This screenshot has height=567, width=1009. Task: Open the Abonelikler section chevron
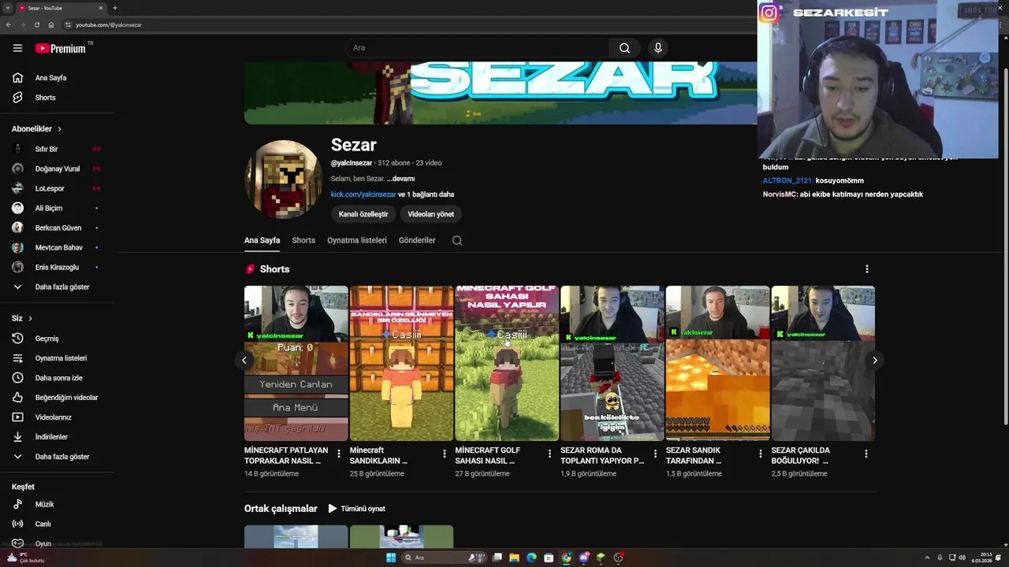59,129
